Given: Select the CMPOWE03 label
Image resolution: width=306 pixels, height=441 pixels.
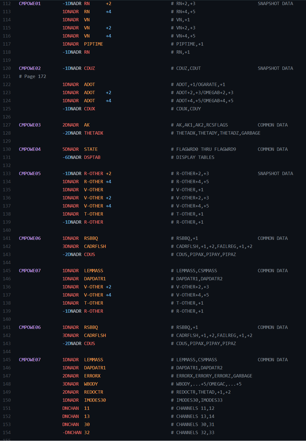Looking at the screenshot, I should point(30,125).
